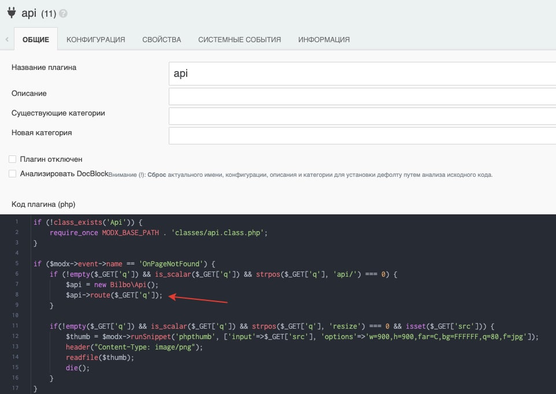Viewport: 556px width, 394px height.
Task: Toggle the Анализировать DocBlock checkbox
Action: point(12,174)
